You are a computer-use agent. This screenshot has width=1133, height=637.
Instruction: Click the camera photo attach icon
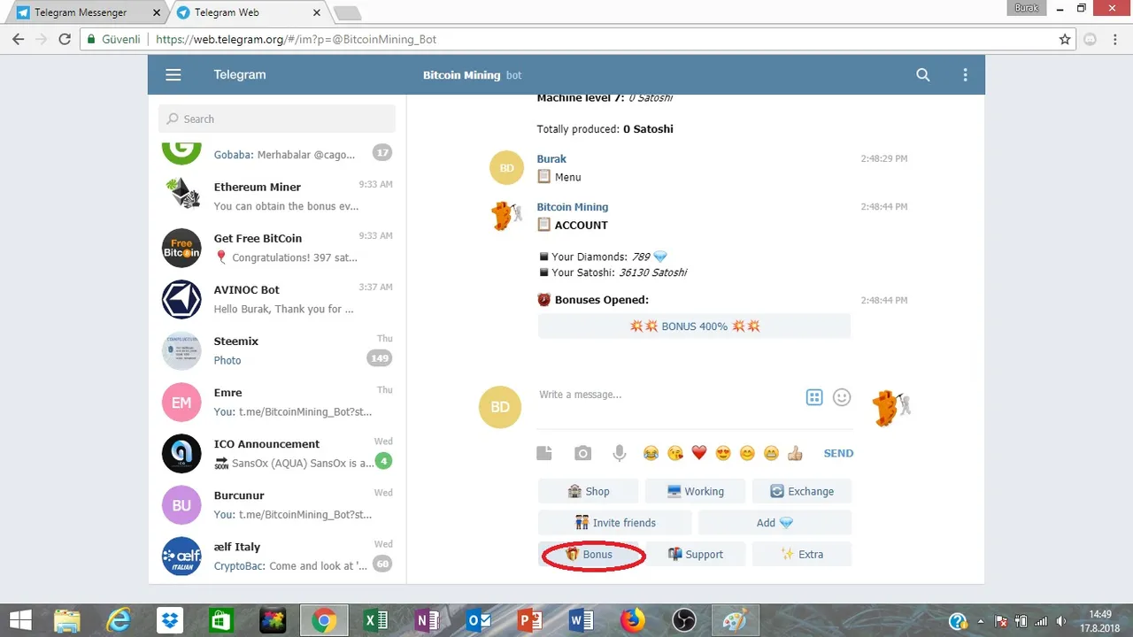point(582,453)
